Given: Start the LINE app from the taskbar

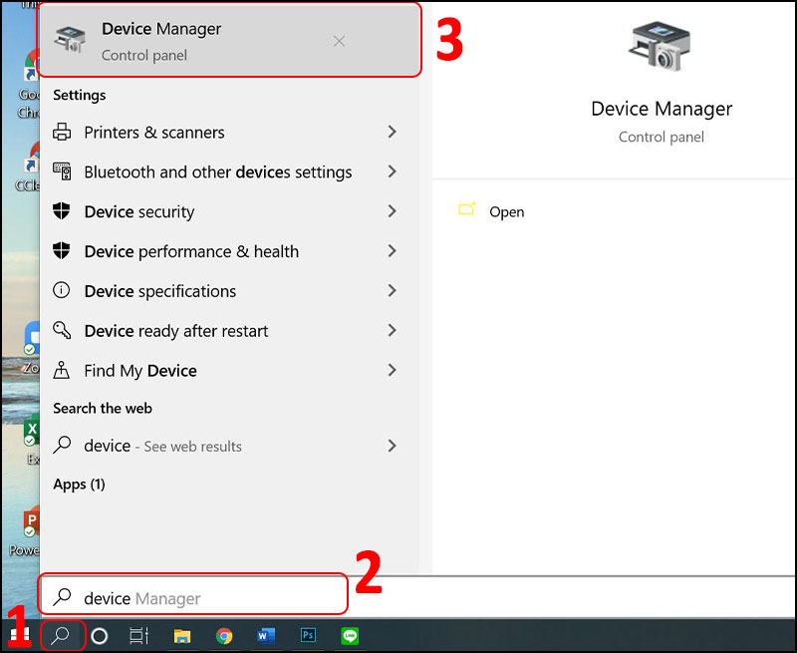Looking at the screenshot, I should (x=349, y=635).
